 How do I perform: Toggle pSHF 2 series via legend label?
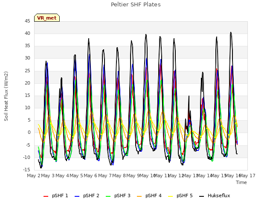91,195
